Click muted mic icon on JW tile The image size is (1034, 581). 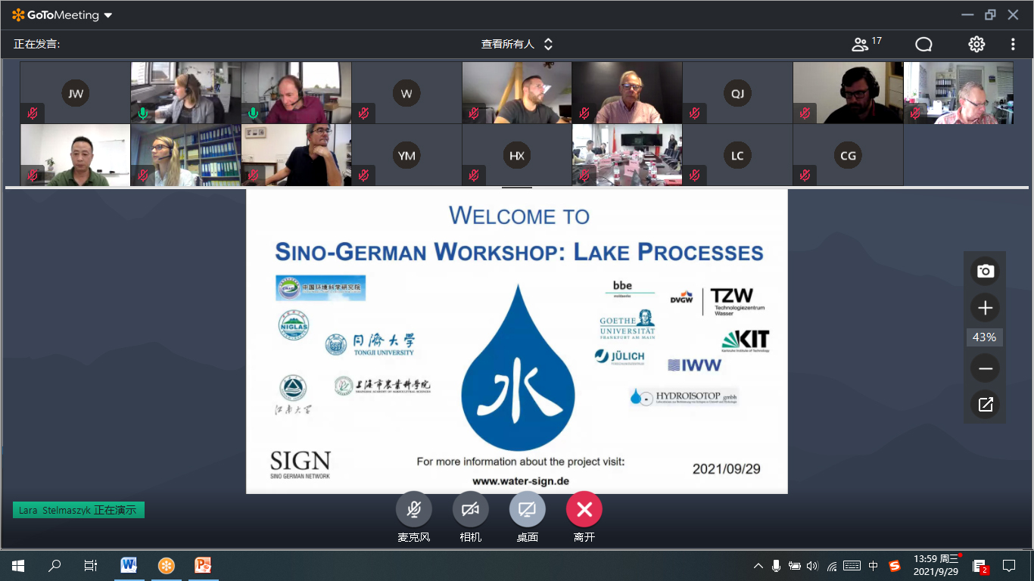tap(33, 113)
